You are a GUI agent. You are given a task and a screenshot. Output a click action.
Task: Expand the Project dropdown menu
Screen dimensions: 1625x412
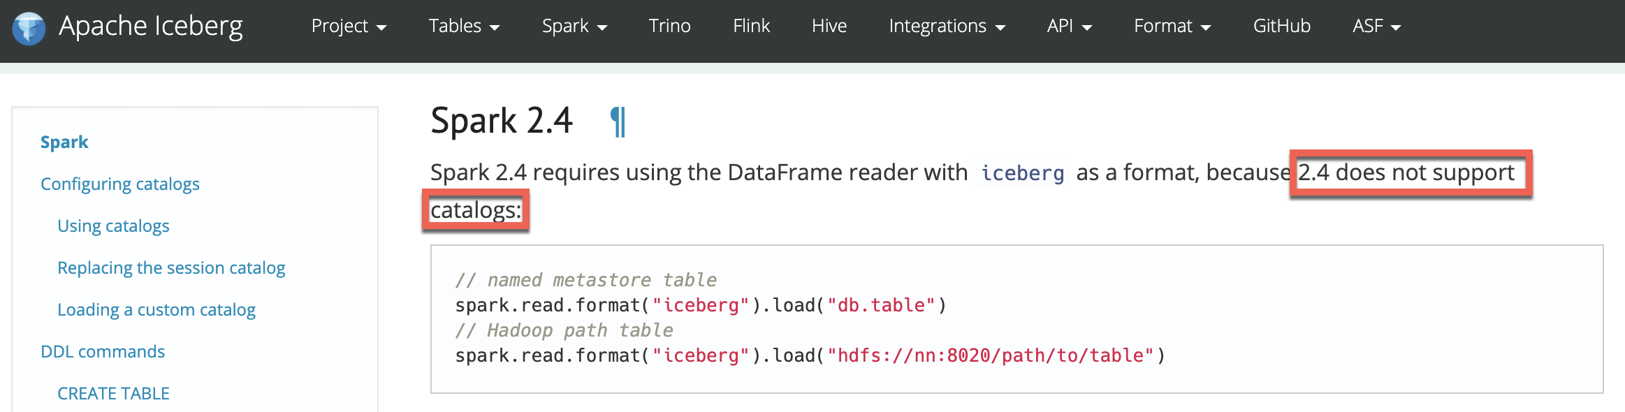(x=348, y=26)
